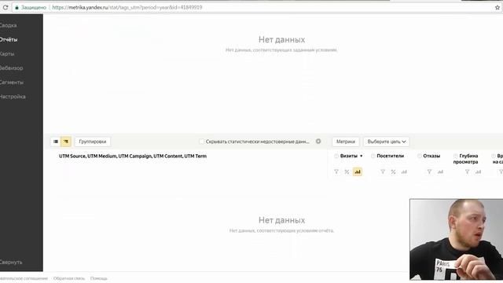Open the Помощь footer link
The height and width of the screenshot is (283, 503).
[x=99, y=278]
